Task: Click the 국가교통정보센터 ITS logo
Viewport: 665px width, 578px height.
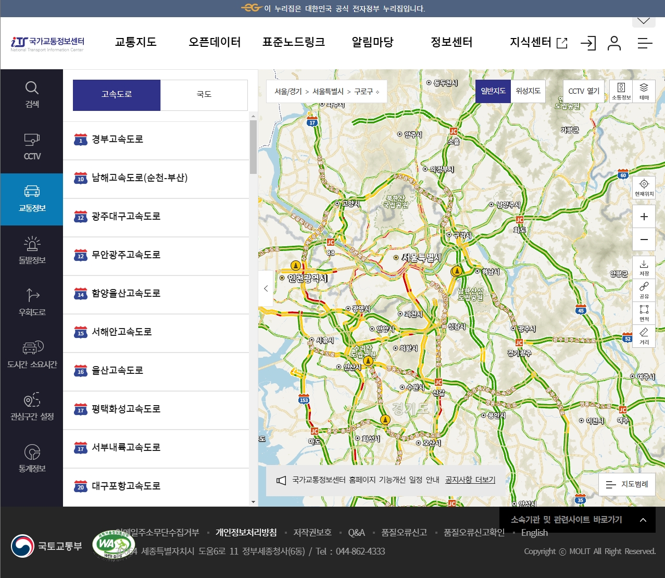Action: (47, 44)
